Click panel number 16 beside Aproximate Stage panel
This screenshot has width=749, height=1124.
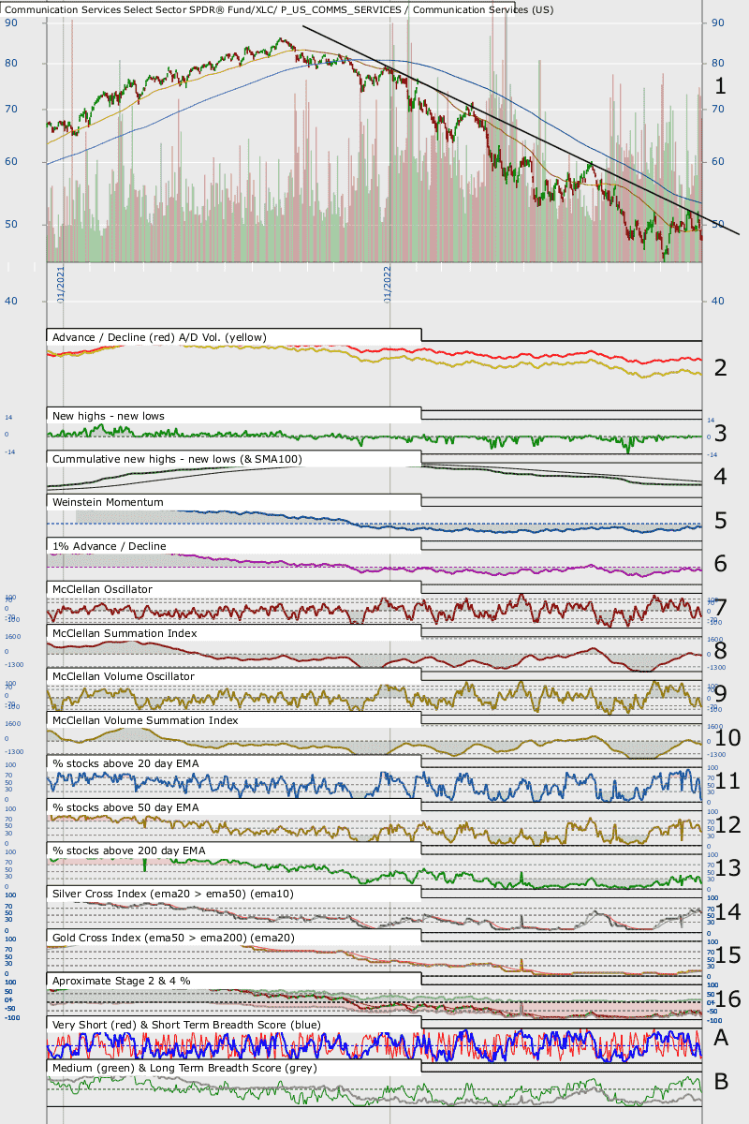click(x=727, y=999)
